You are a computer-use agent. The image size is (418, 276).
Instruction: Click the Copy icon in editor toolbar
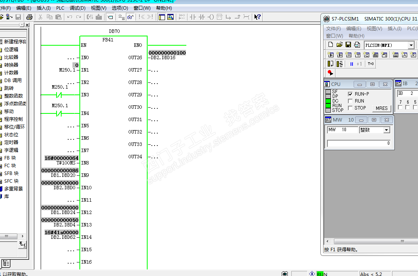pos(50,17)
